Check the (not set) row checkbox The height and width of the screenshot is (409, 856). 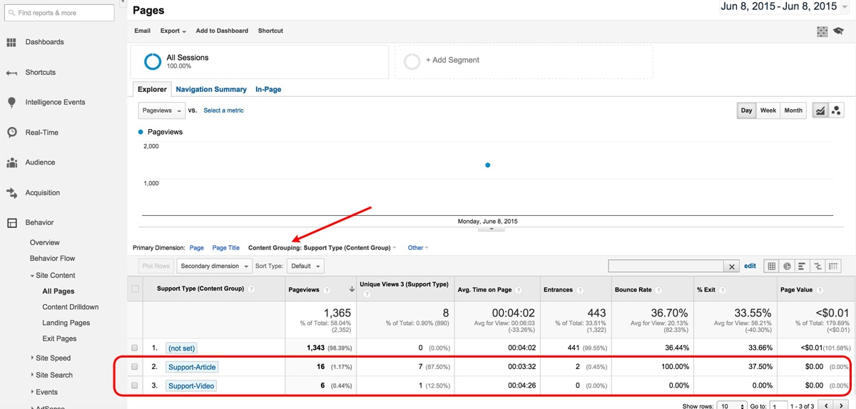tap(135, 348)
